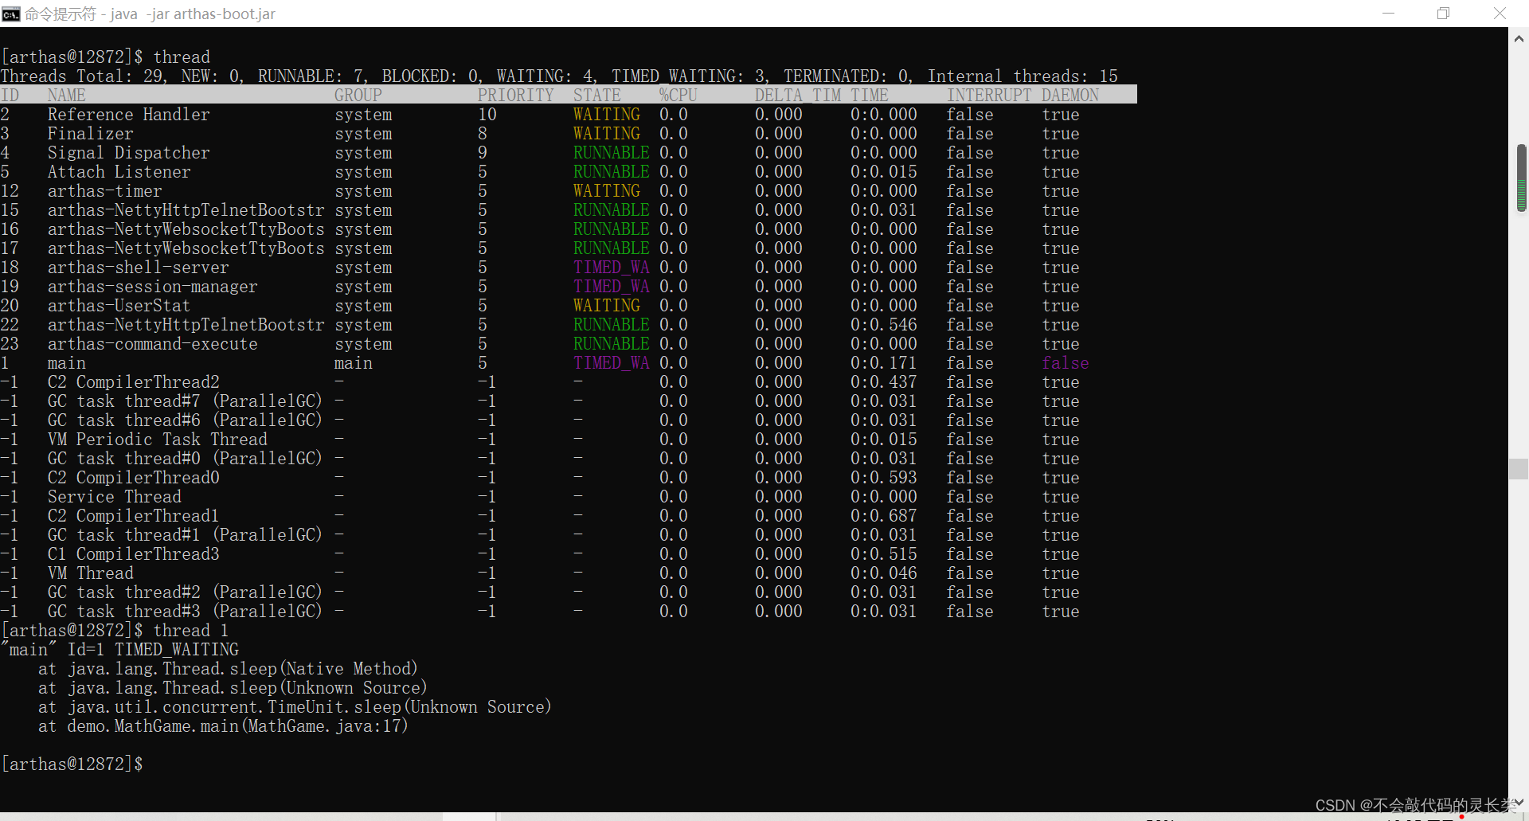Click the 'C2 CompilerThread2' row name
The height and width of the screenshot is (821, 1529).
pyautogui.click(x=133, y=382)
